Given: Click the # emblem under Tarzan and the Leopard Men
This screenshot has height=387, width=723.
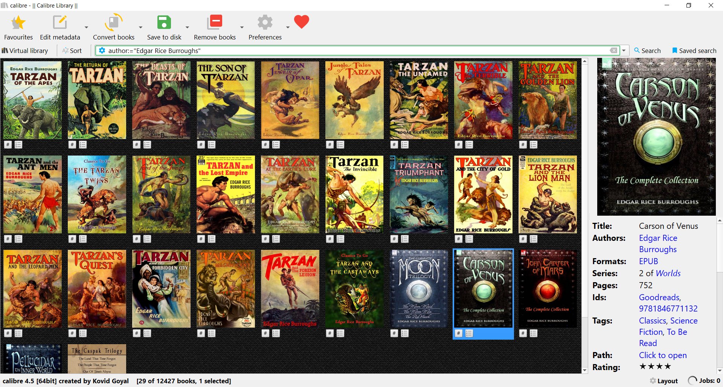Looking at the screenshot, I should [x=8, y=333].
